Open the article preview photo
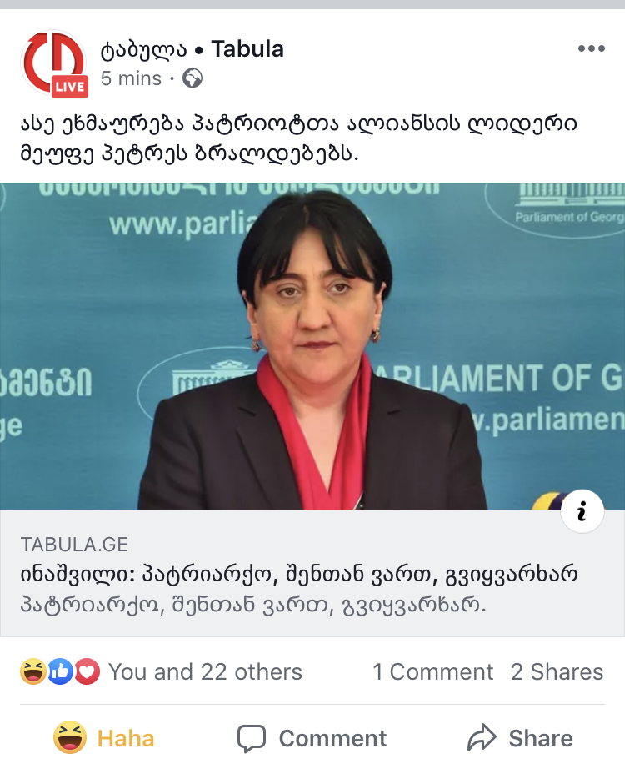The height and width of the screenshot is (769, 625). (x=312, y=347)
